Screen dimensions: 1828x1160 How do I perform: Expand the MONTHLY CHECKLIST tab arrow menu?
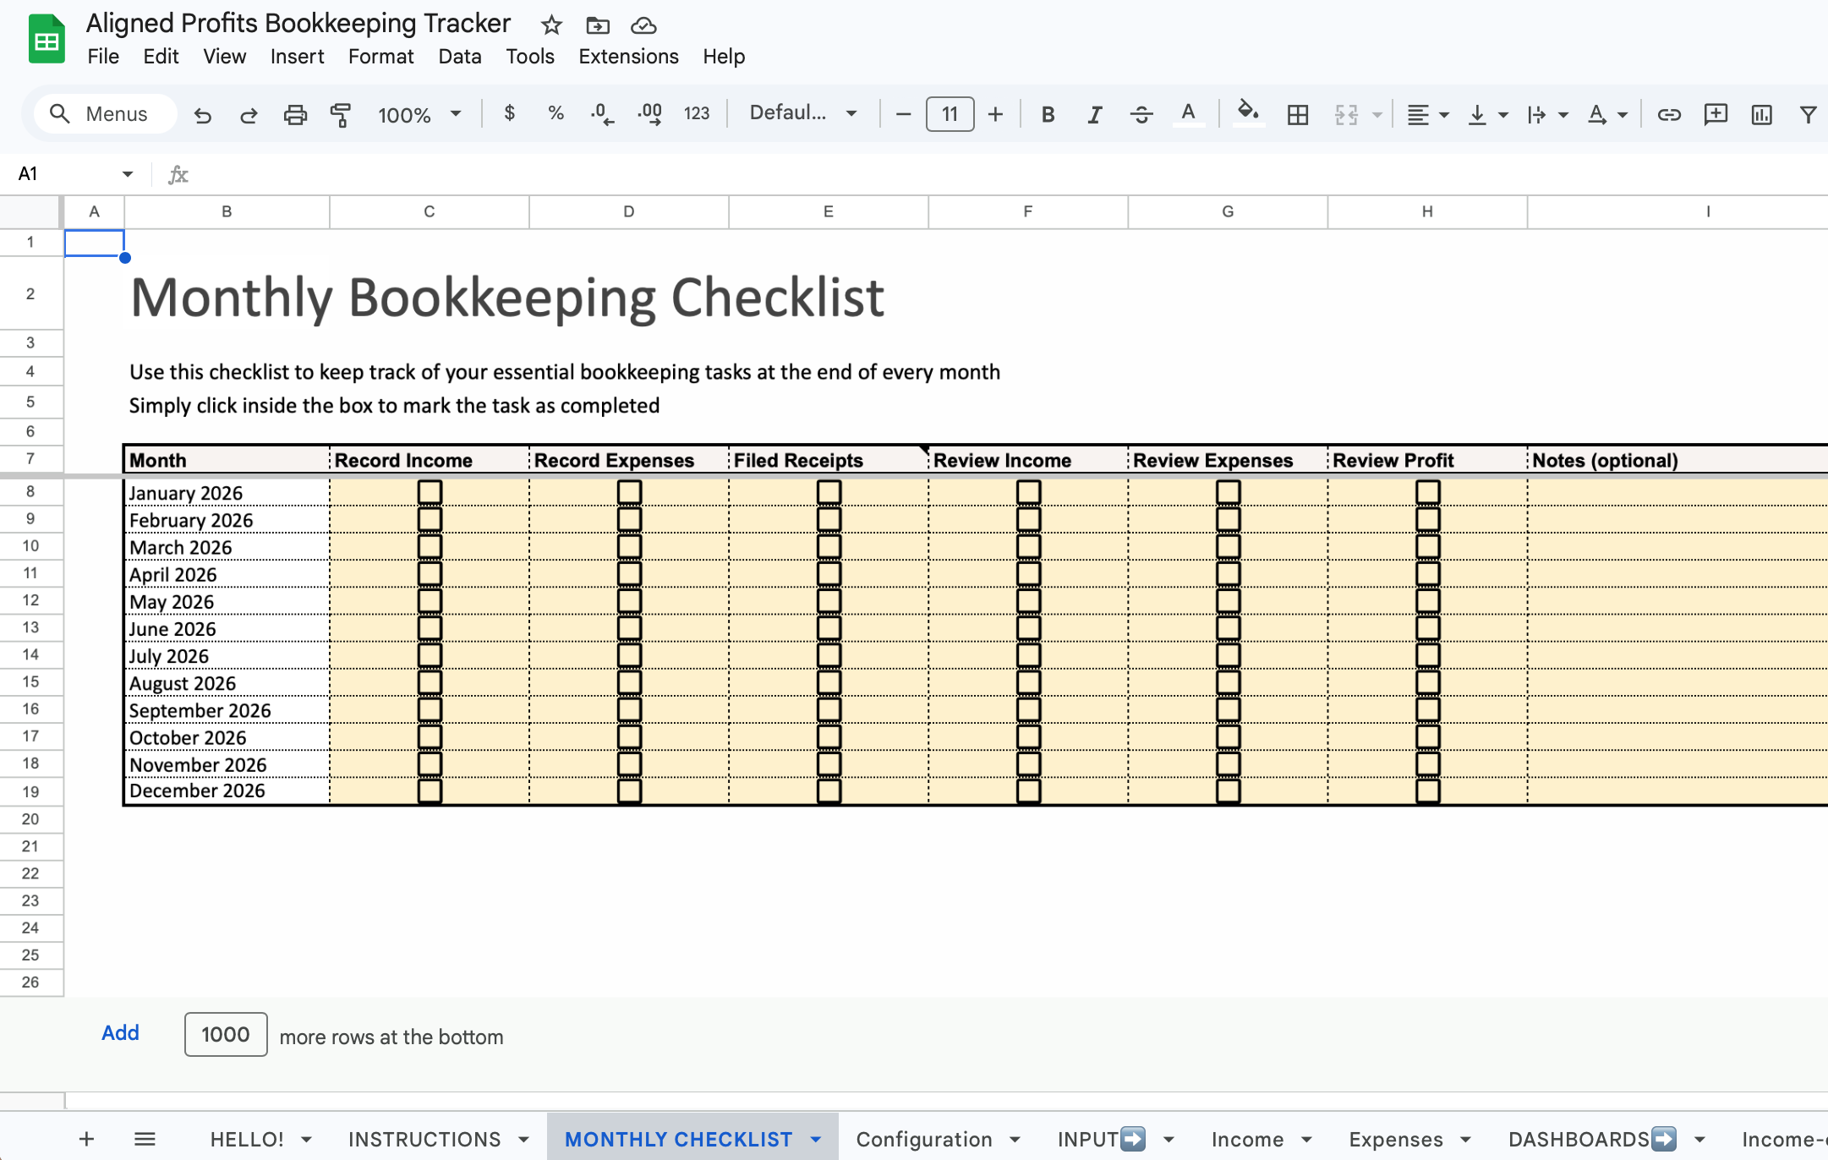click(x=816, y=1139)
